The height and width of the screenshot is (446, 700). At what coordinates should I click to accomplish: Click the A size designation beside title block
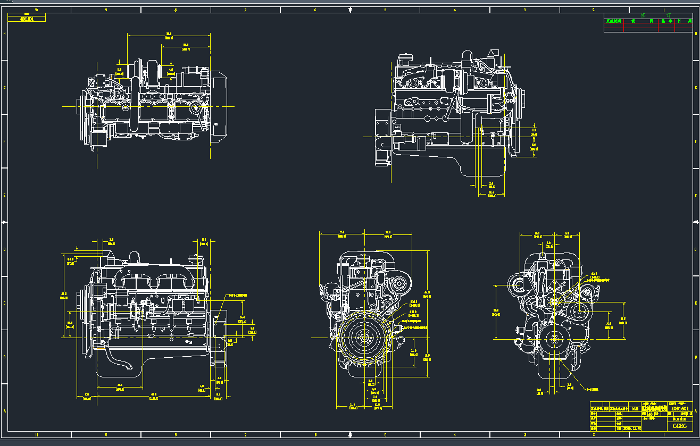point(695,410)
